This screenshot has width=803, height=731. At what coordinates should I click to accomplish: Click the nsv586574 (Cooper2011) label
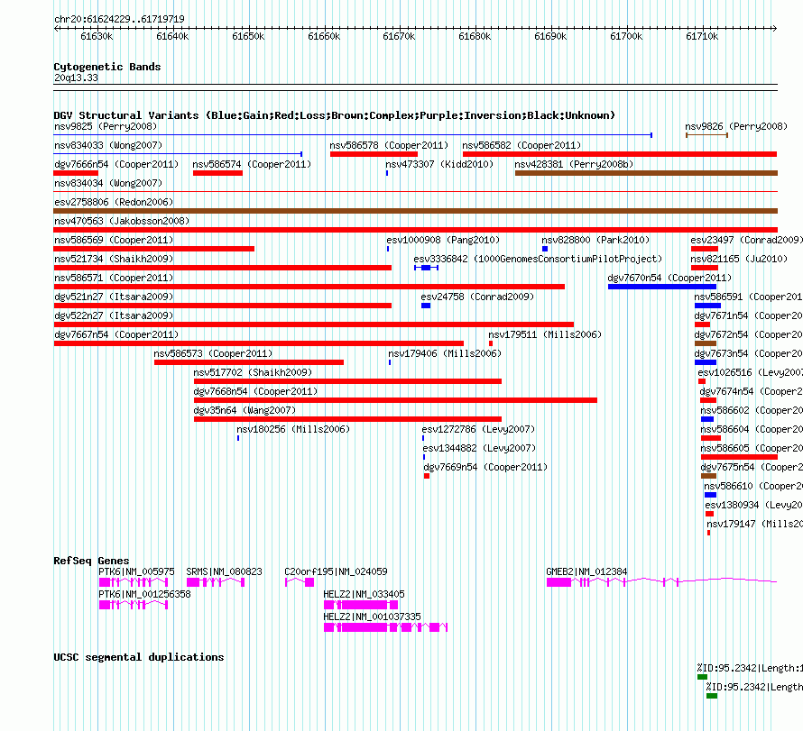[252, 164]
